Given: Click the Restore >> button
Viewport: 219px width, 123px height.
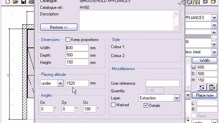Looking at the screenshot, I should tap(59, 27).
